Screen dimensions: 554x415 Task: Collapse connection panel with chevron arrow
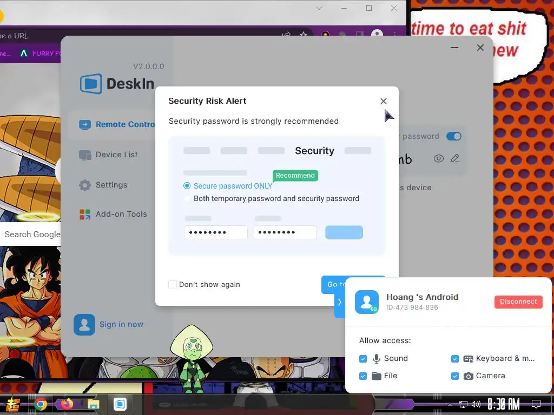[339, 302]
